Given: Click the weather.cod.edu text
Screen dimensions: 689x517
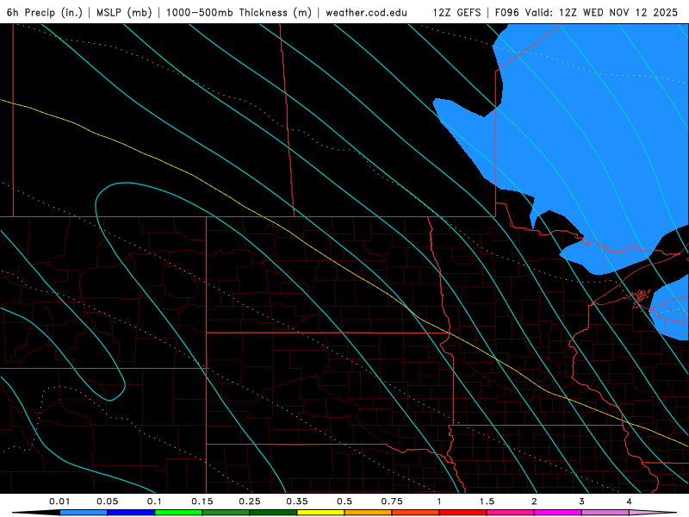Looking at the screenshot, I should click(367, 12).
